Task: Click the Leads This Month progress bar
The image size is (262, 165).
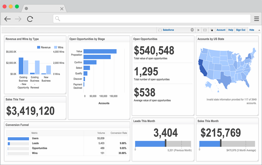Action: pos(163,144)
